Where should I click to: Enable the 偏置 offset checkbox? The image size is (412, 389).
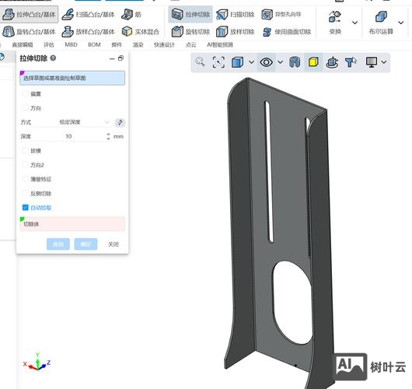pyautogui.click(x=25, y=93)
